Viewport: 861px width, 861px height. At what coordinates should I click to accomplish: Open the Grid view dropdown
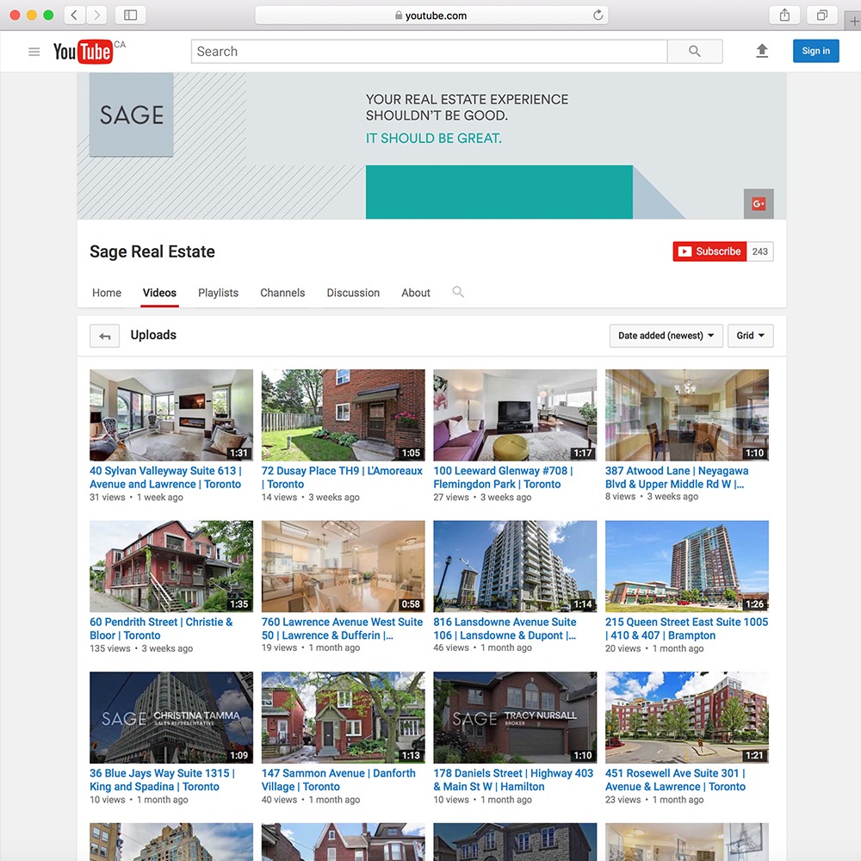751,336
